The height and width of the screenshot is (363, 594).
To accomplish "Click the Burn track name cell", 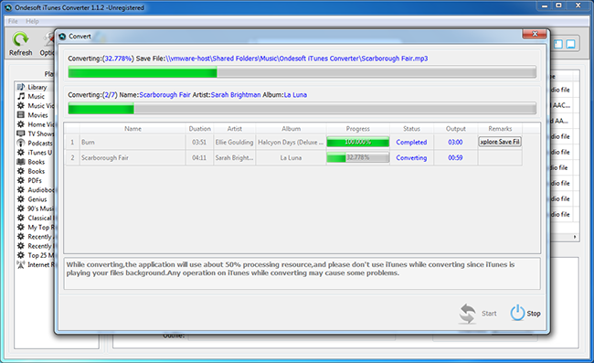I will coord(133,142).
